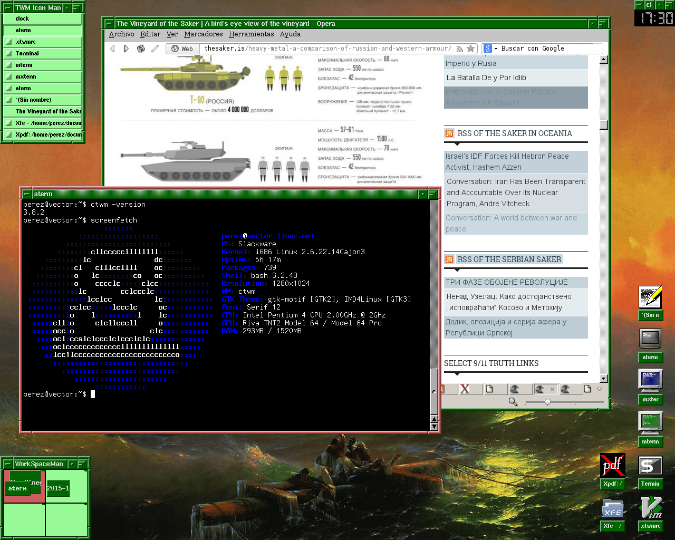The image size is (675, 540).
Task: Bookmark this page with the star icon
Action: point(471,49)
